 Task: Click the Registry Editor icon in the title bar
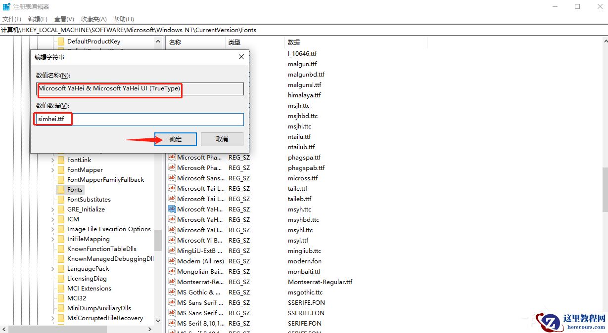point(6,6)
